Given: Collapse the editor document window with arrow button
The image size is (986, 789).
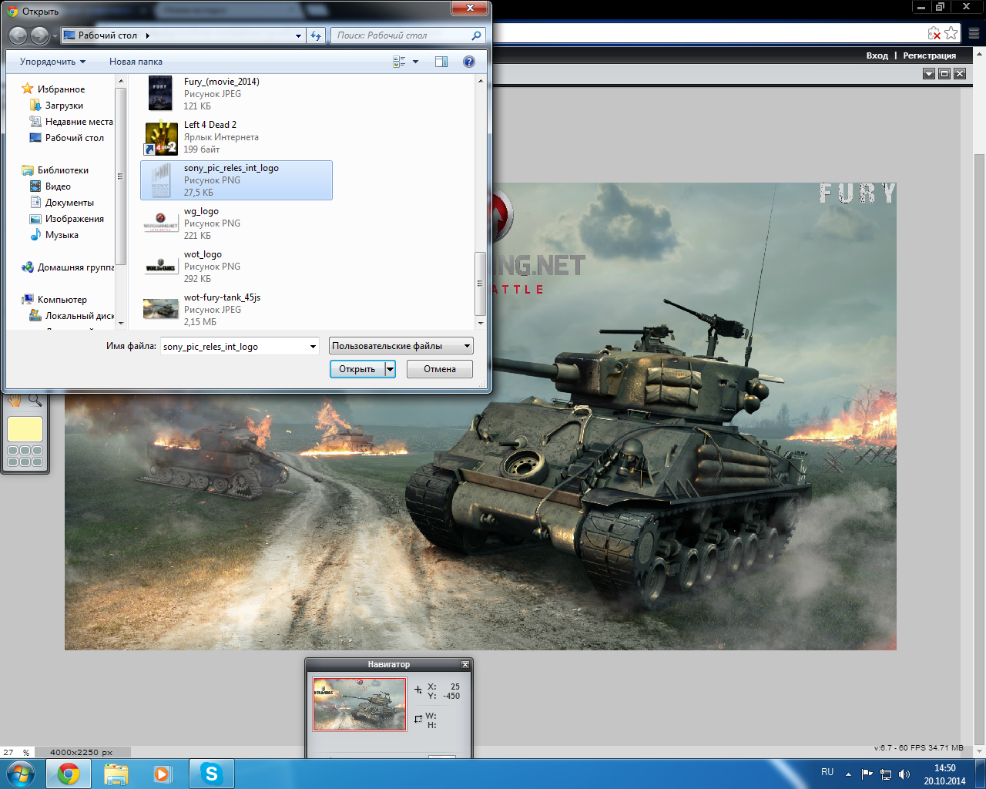Looking at the screenshot, I should (x=929, y=74).
